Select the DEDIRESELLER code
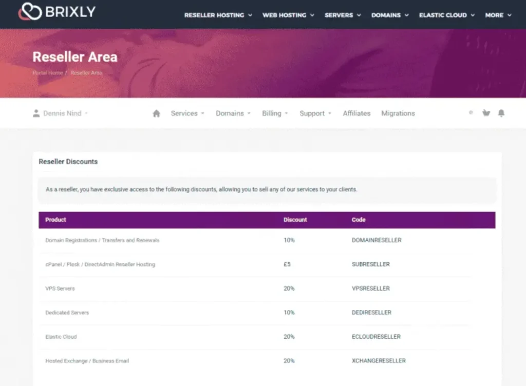The image size is (526, 386). 371,313
